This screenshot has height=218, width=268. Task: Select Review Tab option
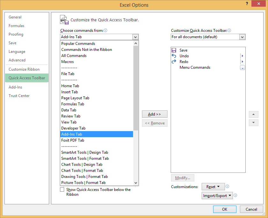tap(97, 116)
